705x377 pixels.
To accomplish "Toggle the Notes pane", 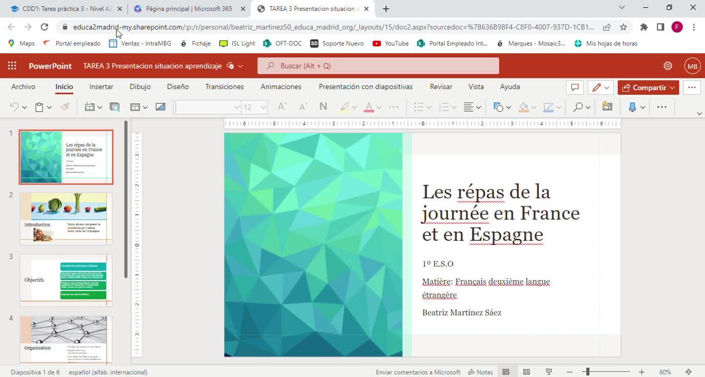I will (481, 372).
